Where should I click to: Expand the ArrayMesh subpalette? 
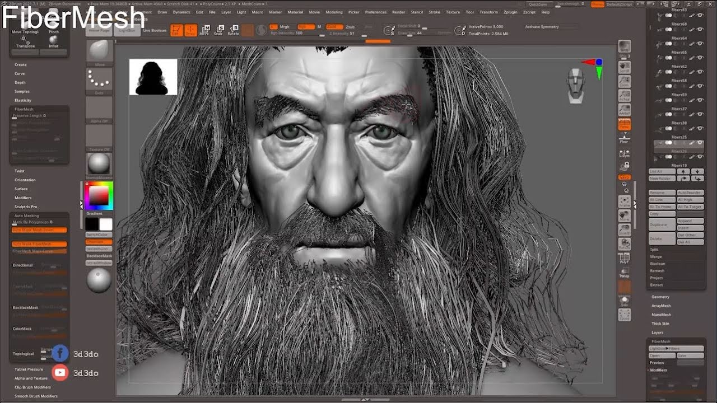(661, 306)
